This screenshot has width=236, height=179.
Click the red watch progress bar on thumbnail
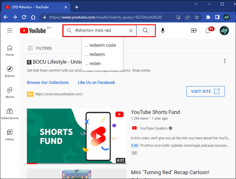32,163
